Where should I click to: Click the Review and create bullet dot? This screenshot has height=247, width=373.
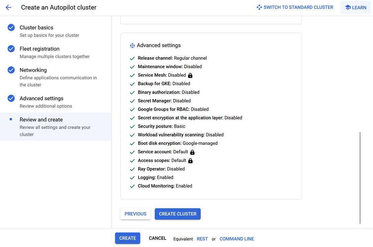[x=11, y=119]
